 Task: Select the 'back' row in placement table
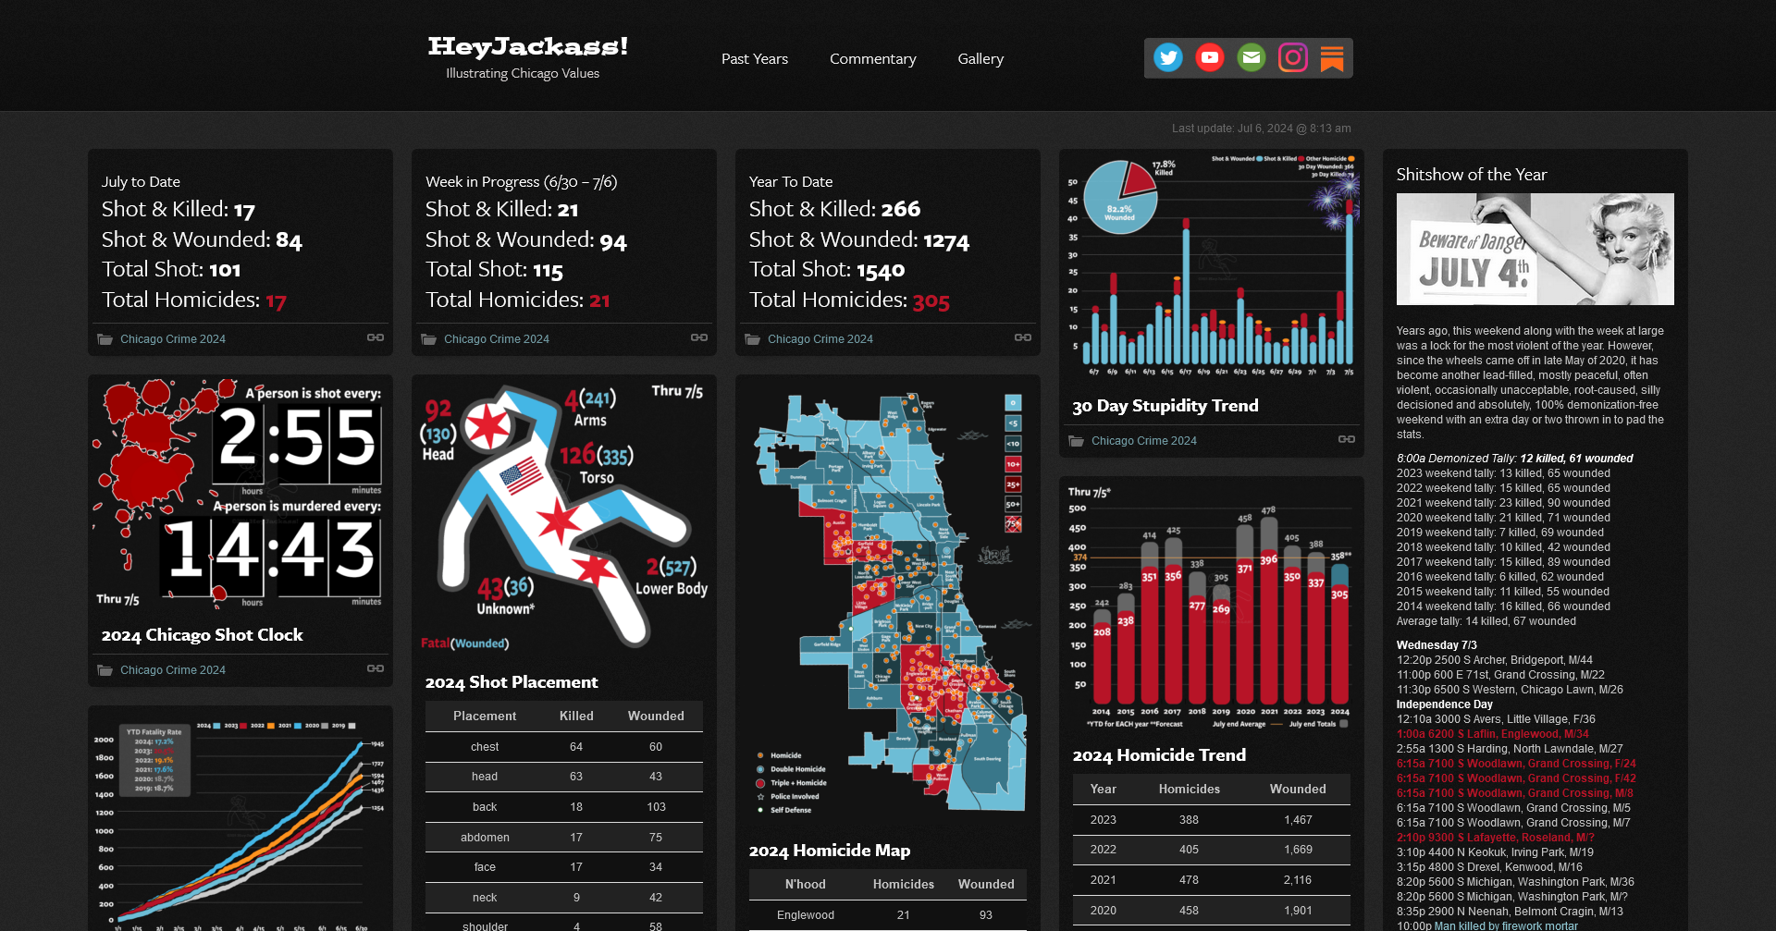564,807
